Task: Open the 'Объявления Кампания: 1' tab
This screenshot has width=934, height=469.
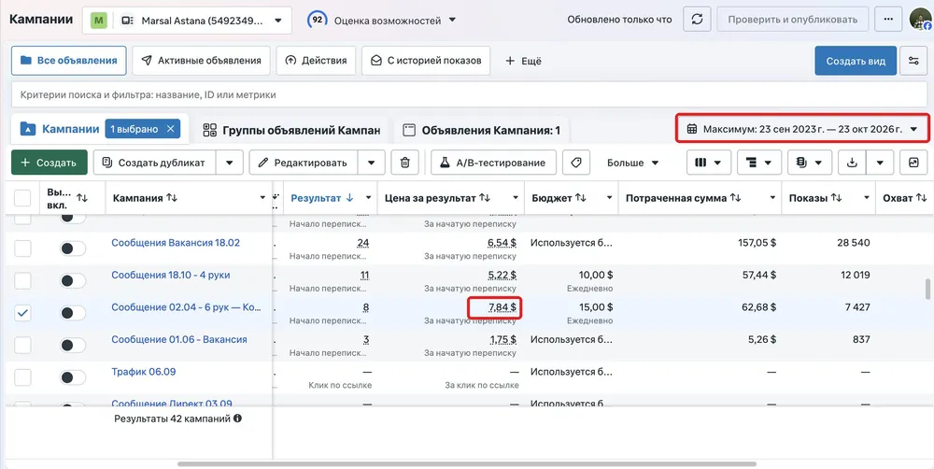Action: [x=482, y=130]
